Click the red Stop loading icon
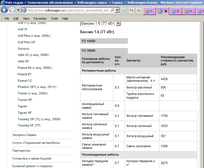Image resolution: width=204 pixels, height=168 pixels. tap(138, 10)
